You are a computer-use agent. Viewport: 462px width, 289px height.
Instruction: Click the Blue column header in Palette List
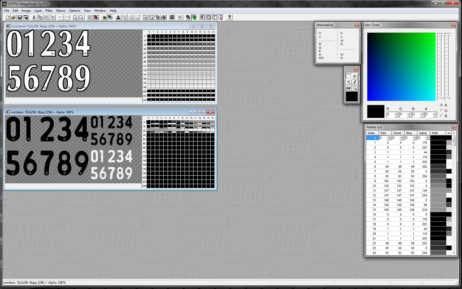411,133
